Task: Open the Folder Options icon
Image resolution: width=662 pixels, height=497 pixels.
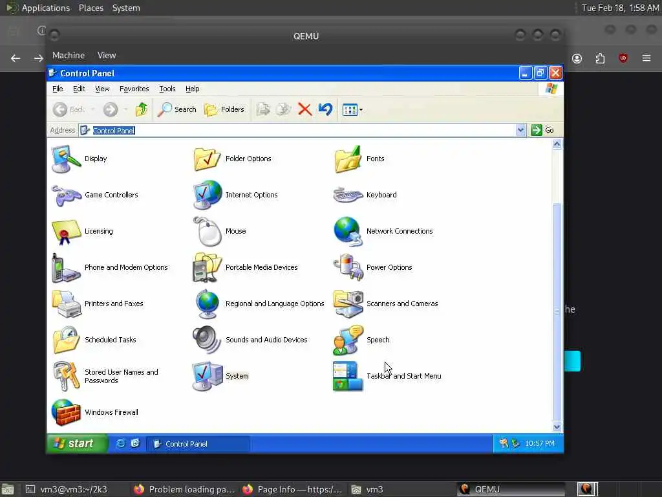Action: [207, 159]
